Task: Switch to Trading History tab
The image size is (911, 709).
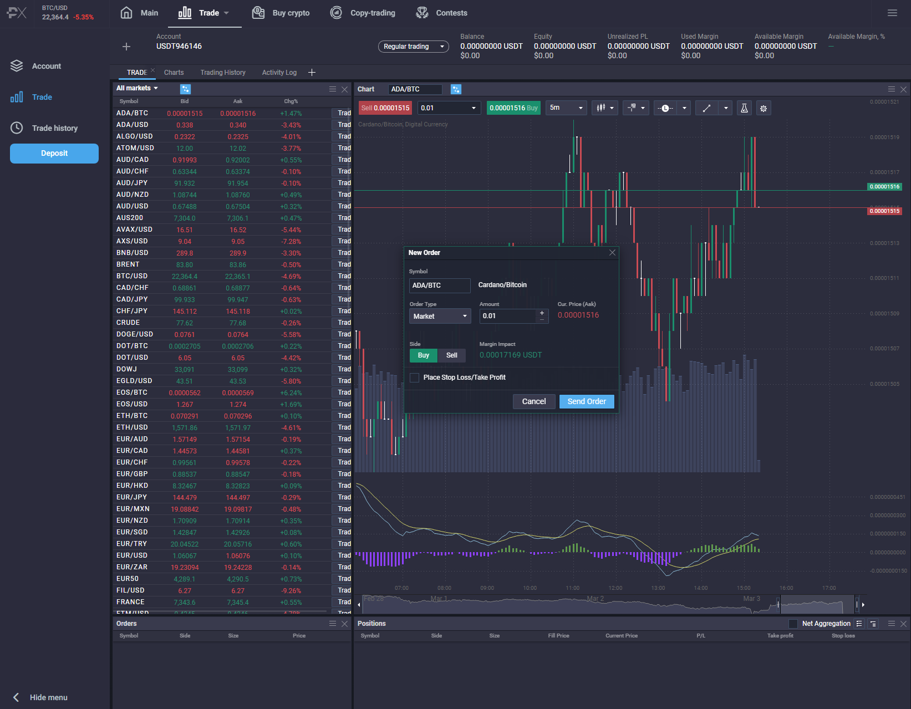Action: coord(223,73)
